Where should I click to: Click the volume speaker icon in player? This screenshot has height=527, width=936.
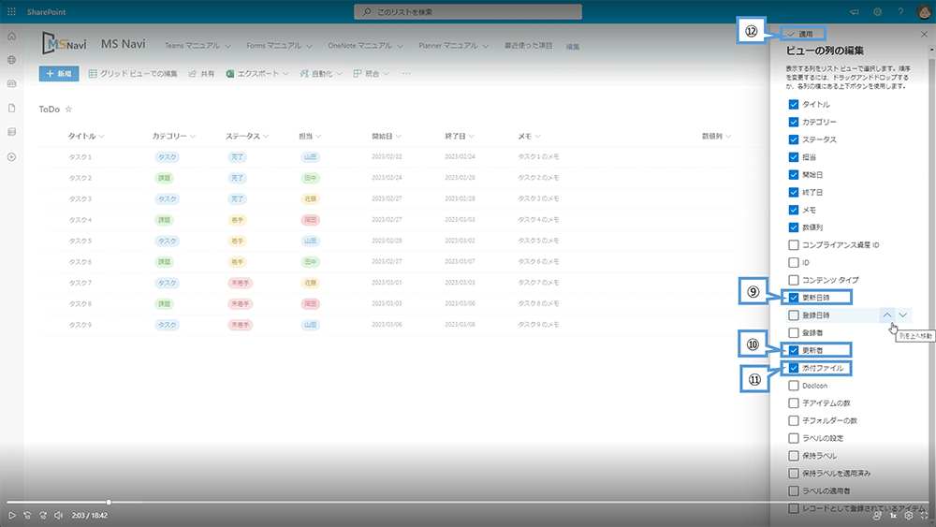click(58, 515)
